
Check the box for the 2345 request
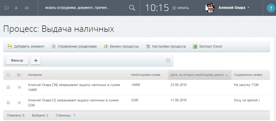[8, 103]
